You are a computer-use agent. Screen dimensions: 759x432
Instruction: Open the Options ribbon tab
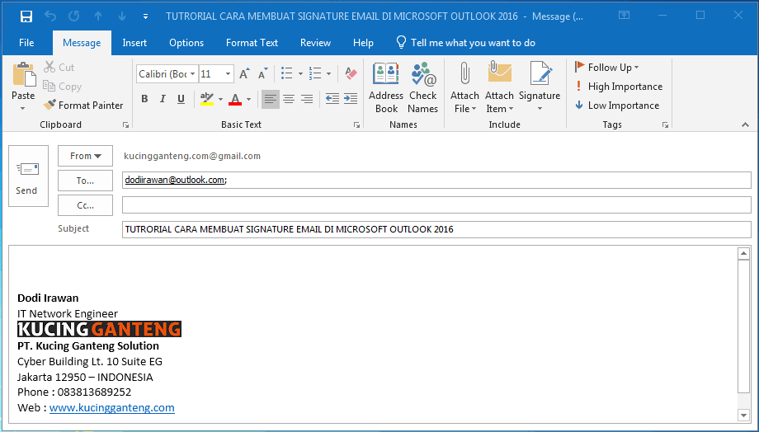tap(186, 43)
